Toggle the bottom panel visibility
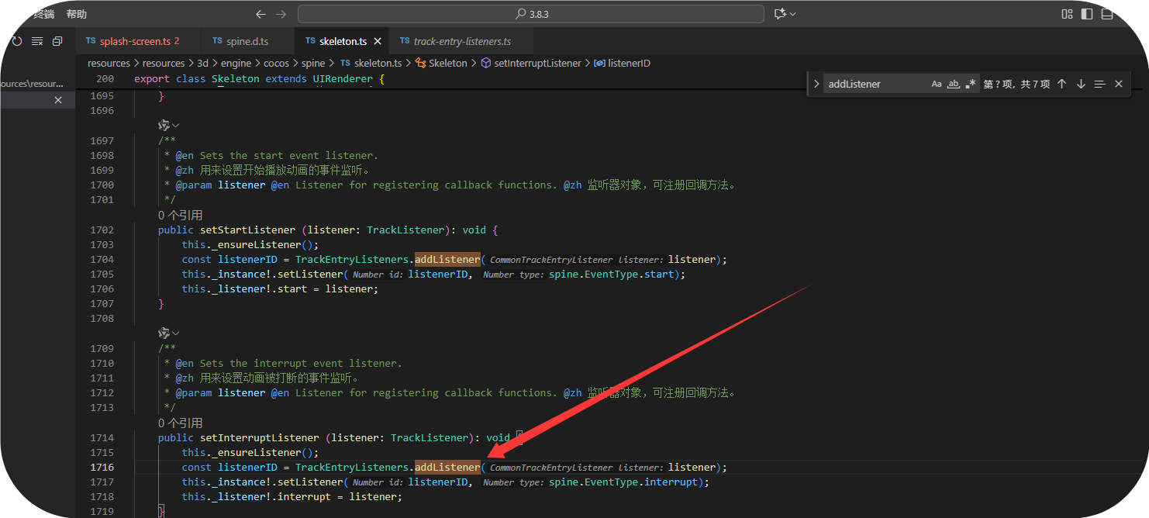The width and height of the screenshot is (1149, 518). point(1107,14)
